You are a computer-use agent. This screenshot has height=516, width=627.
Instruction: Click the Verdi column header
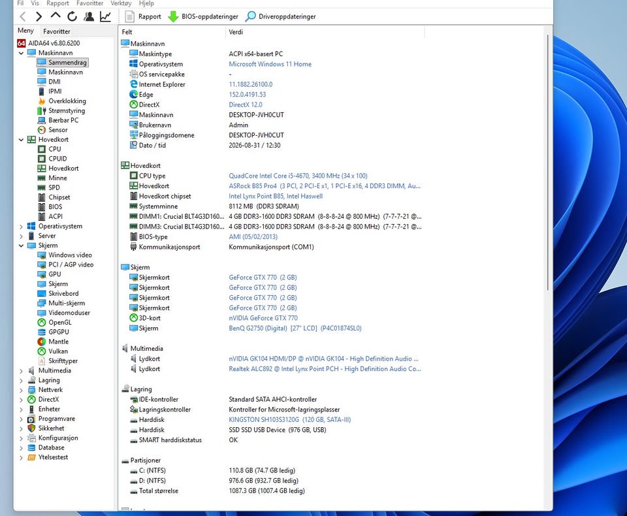(325, 32)
